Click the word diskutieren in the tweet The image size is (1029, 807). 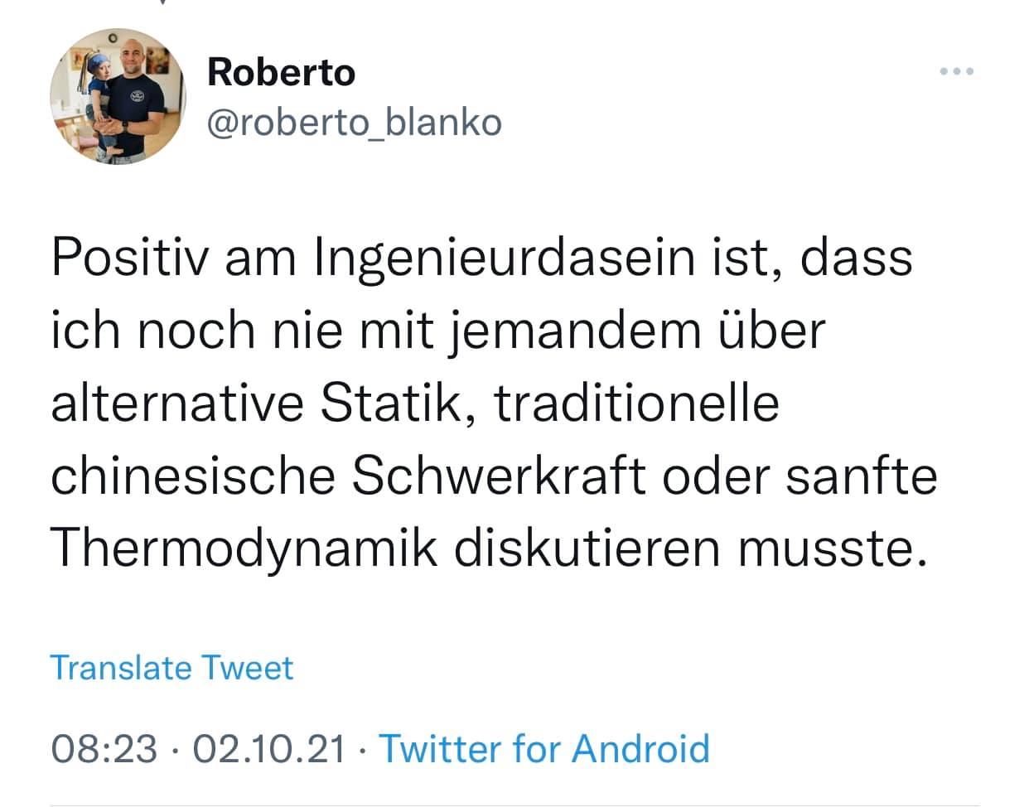point(587,548)
